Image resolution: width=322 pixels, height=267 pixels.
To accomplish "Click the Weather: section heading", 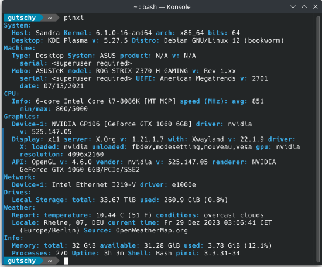I will click(x=19, y=208).
